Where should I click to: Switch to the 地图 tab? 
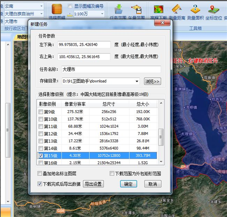click(20, 37)
